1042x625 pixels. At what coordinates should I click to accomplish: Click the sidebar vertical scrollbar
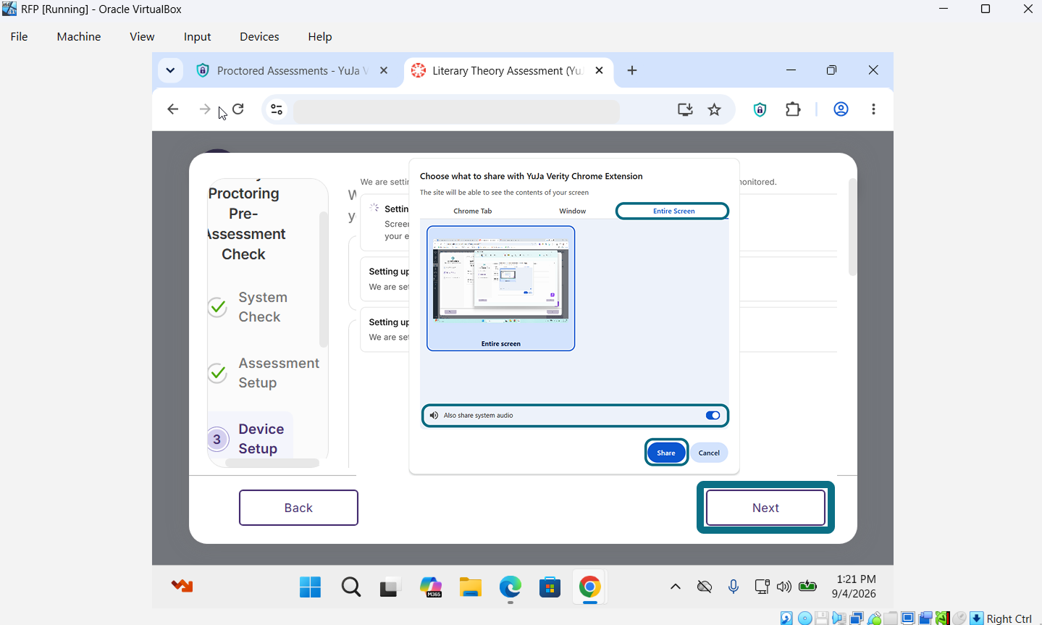tap(323, 279)
